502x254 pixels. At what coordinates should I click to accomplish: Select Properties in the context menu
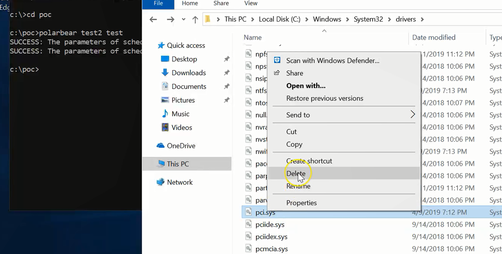(x=301, y=203)
